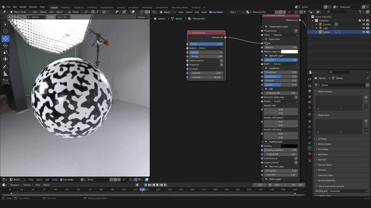This screenshot has height=208, width=371.
Task: Select the Measure tool
Action: [x=5, y=73]
